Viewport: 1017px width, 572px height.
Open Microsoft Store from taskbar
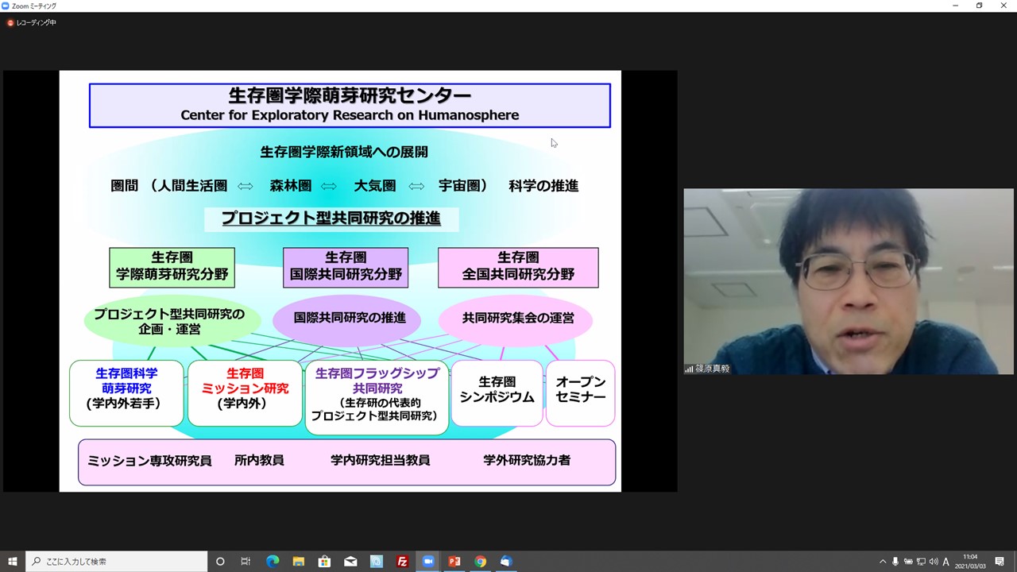(x=324, y=561)
